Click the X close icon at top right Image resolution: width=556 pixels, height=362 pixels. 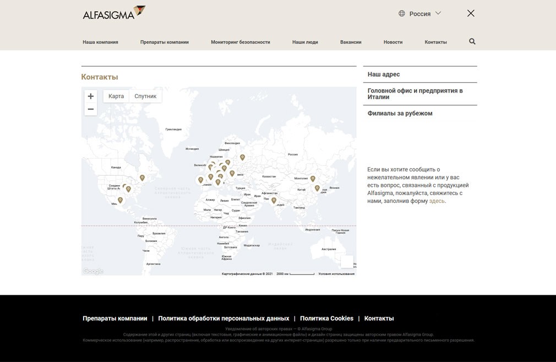click(x=471, y=13)
